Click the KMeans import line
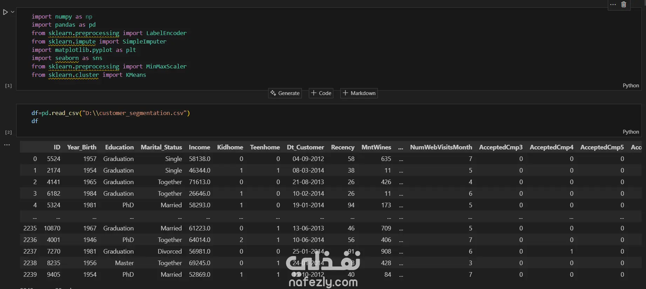Viewport: 646px width, 289px height. (x=89, y=75)
